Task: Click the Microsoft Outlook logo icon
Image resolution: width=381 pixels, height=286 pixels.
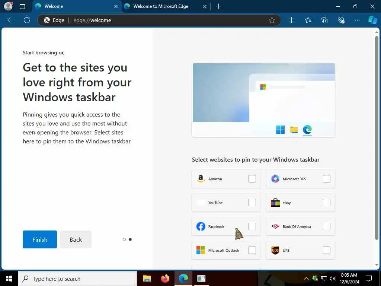Action: point(201,250)
